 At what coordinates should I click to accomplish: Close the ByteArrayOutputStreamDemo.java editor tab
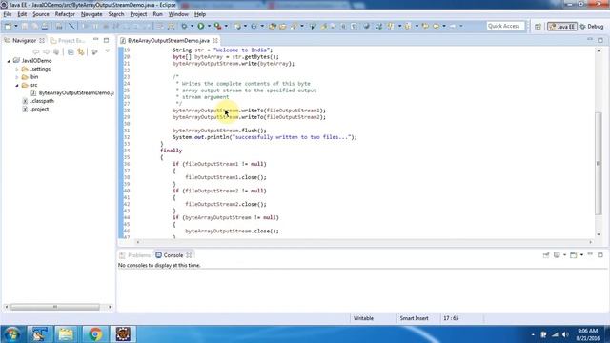pyautogui.click(x=215, y=40)
